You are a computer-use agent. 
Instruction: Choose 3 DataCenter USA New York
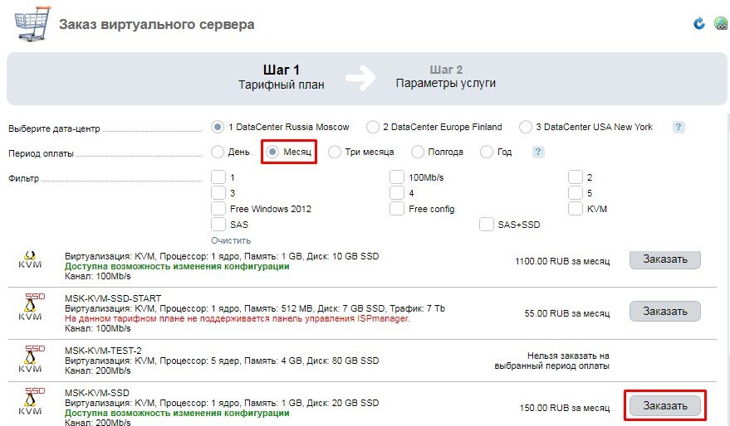click(526, 128)
